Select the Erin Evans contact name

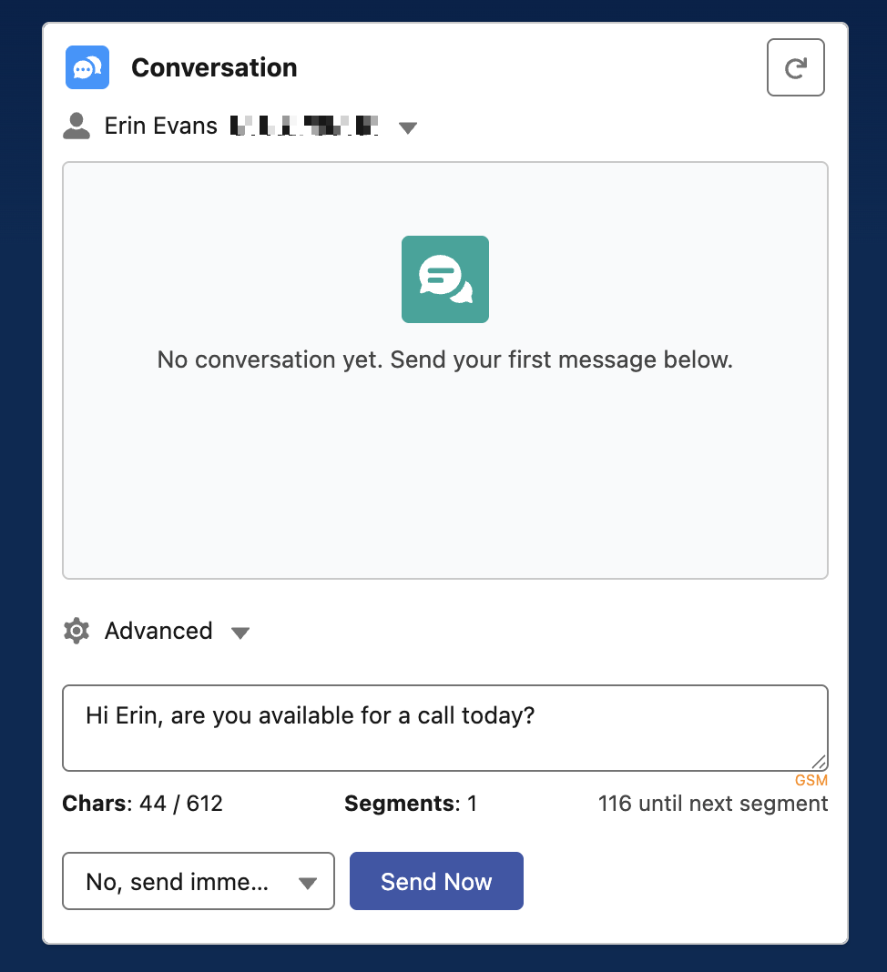161,126
